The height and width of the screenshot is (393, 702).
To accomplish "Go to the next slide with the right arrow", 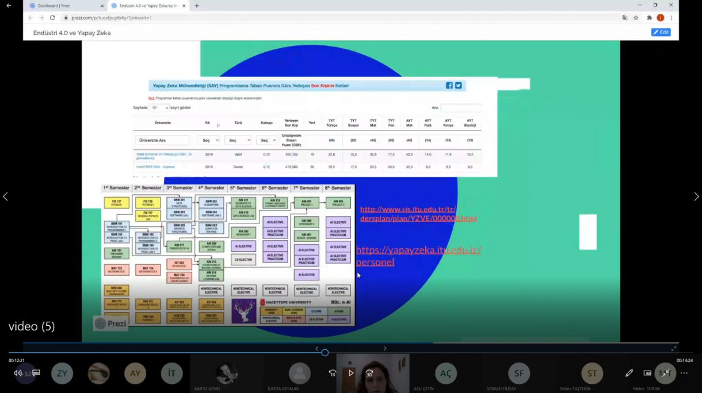I will point(696,196).
